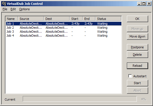153x106 pixels.
Task: Close the Job Control window
Action: tap(149, 4)
